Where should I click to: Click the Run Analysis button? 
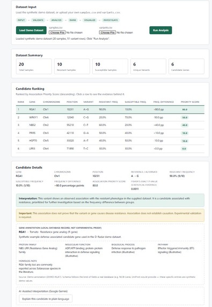click(160, 31)
